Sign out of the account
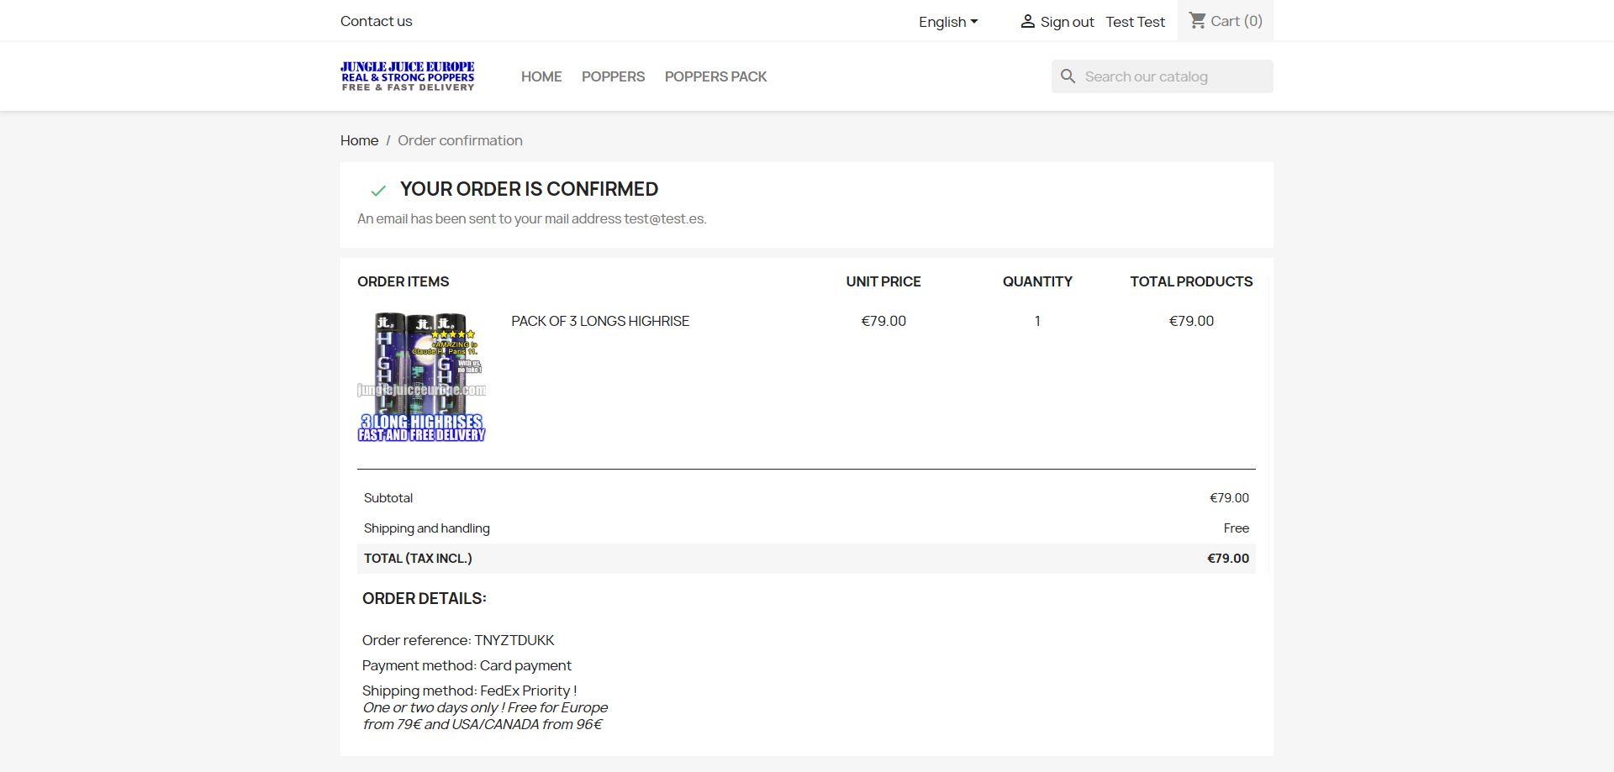This screenshot has height=772, width=1614. 1067,22
